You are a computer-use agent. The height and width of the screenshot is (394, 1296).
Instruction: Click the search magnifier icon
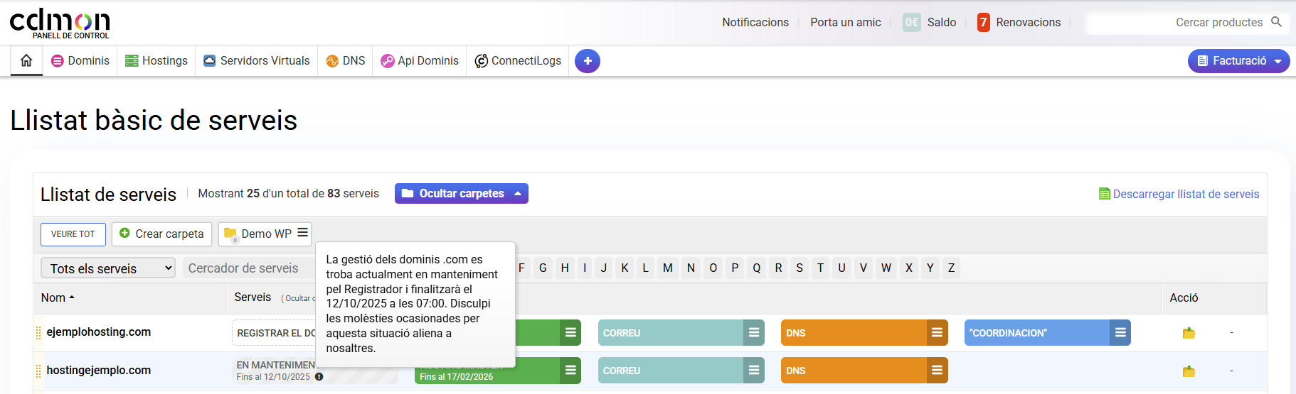pos(1276,22)
